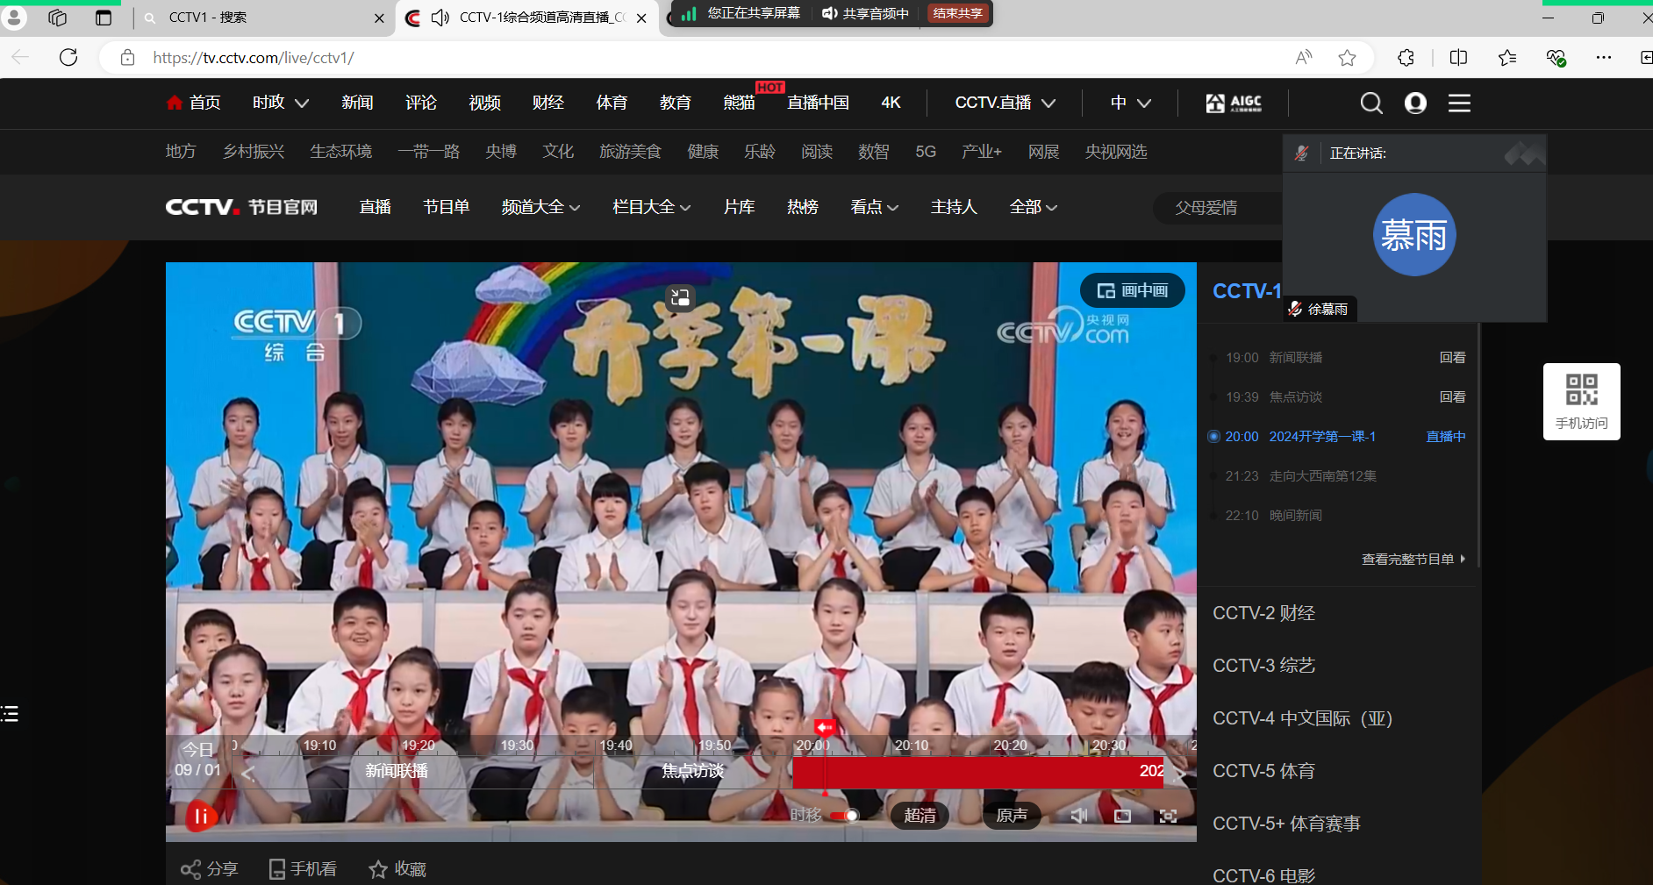
Task: Enable 画中画 picture-in-picture mode
Action: (1132, 290)
